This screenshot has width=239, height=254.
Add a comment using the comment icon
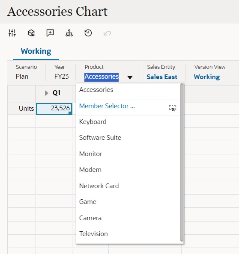[50, 33]
